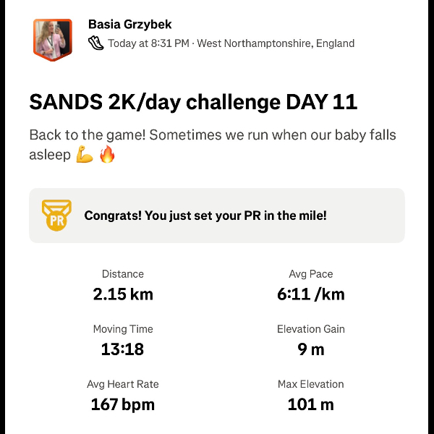Viewport: 434px width, 434px height.
Task: Click the 101 m max elevation value
Action: pyautogui.click(x=311, y=404)
